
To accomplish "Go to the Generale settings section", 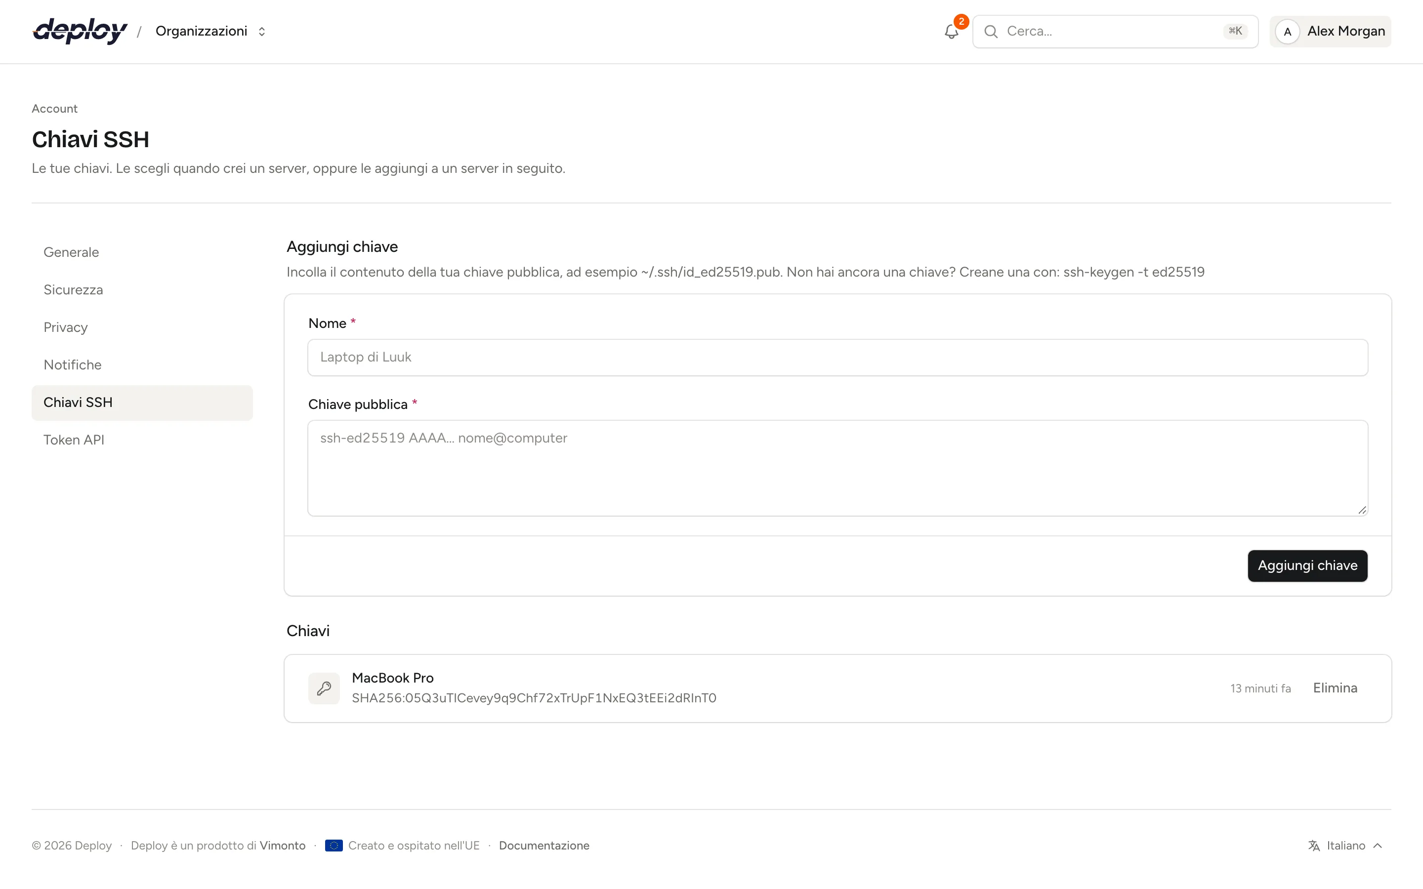I will (142, 252).
